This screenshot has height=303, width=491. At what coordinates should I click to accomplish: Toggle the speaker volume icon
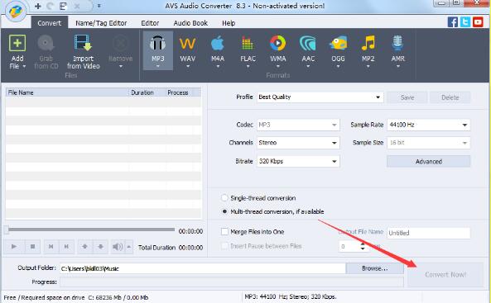118,247
